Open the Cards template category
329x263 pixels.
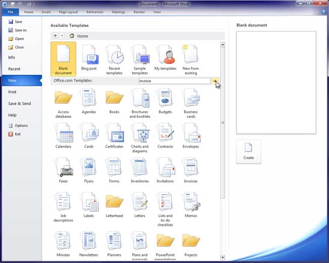click(x=89, y=136)
